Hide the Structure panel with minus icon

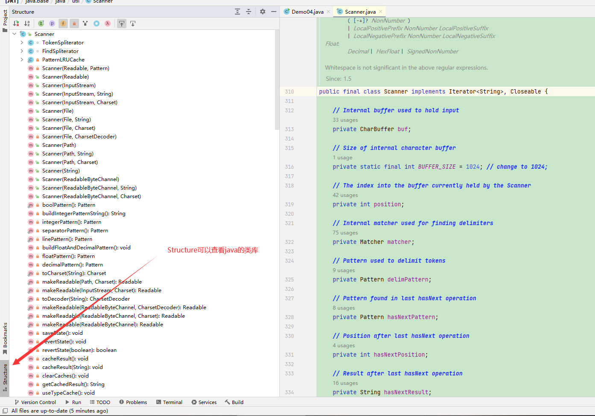pos(274,12)
